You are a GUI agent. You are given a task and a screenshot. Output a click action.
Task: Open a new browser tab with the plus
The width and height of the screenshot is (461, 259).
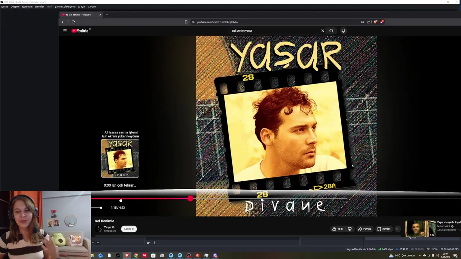[x=107, y=15]
